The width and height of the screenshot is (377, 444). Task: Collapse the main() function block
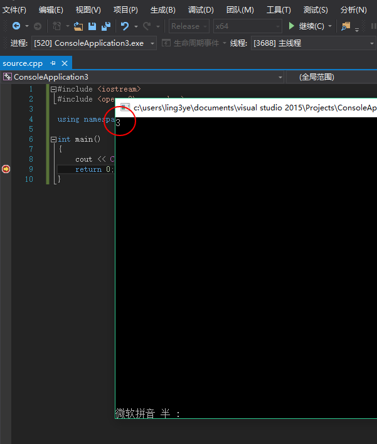[x=53, y=139]
